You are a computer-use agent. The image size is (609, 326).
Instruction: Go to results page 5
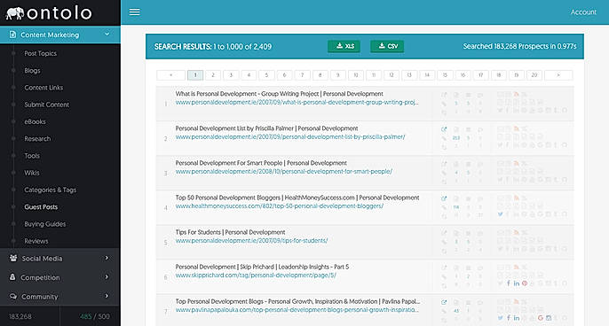[x=266, y=75]
